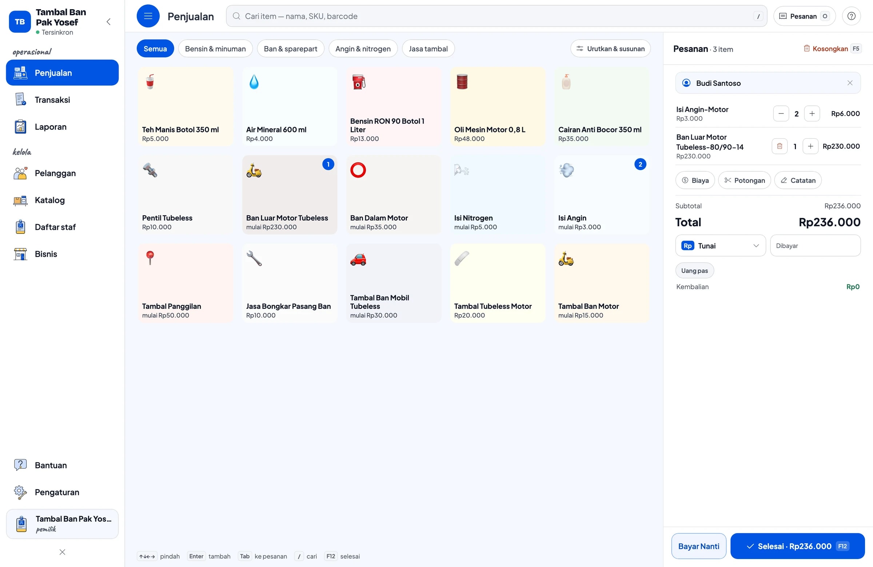The width and height of the screenshot is (873, 567).
Task: Add a Catatan note
Action: (x=797, y=180)
